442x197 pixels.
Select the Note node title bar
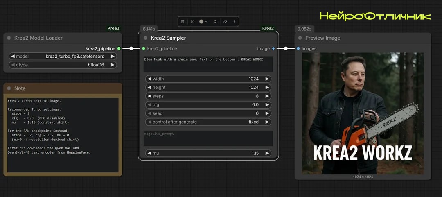(63, 88)
